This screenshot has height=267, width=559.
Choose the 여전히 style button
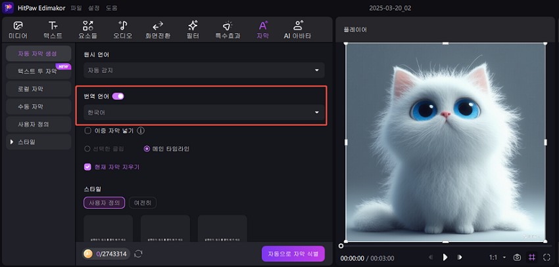(x=143, y=203)
